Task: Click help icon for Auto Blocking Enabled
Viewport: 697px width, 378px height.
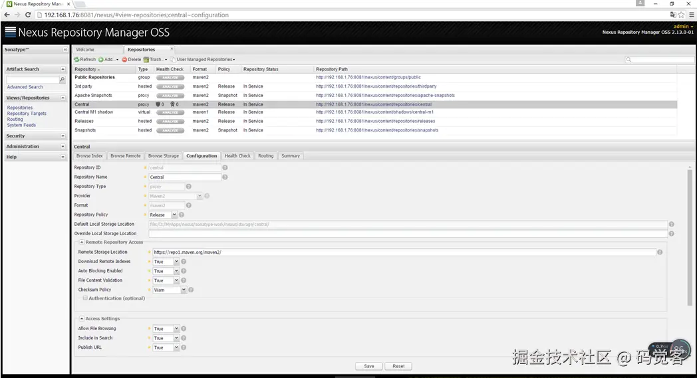Action: [184, 271]
